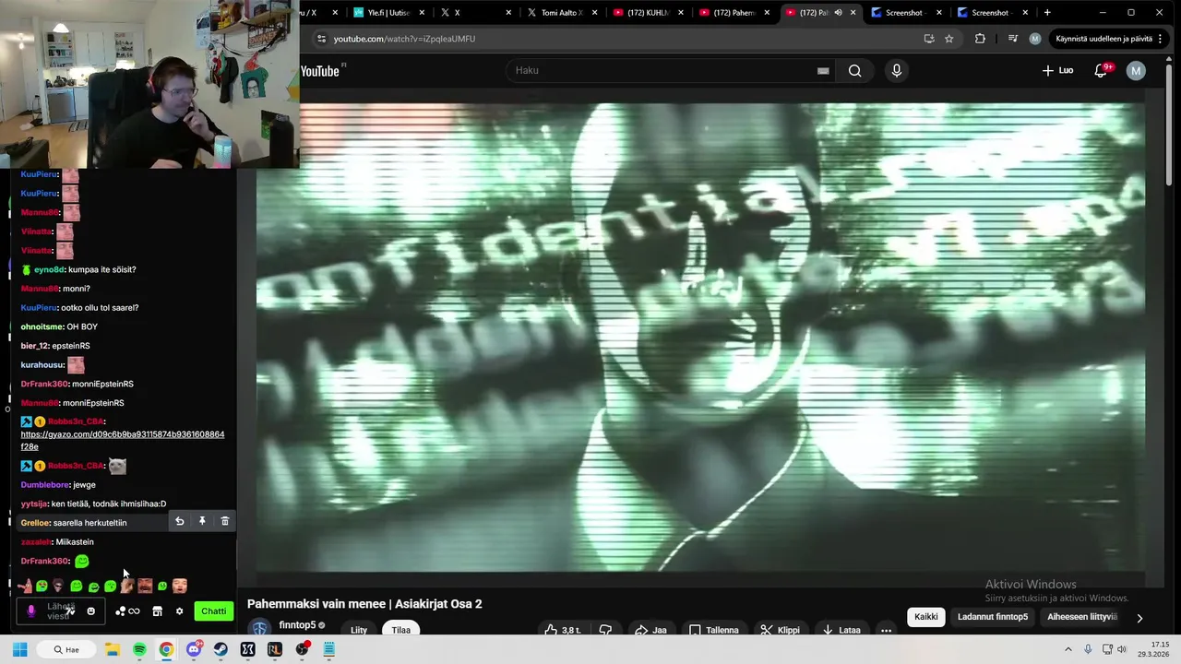Switch to the first Screenshot tab
Screen dimensions: 1181x664
[906, 13]
